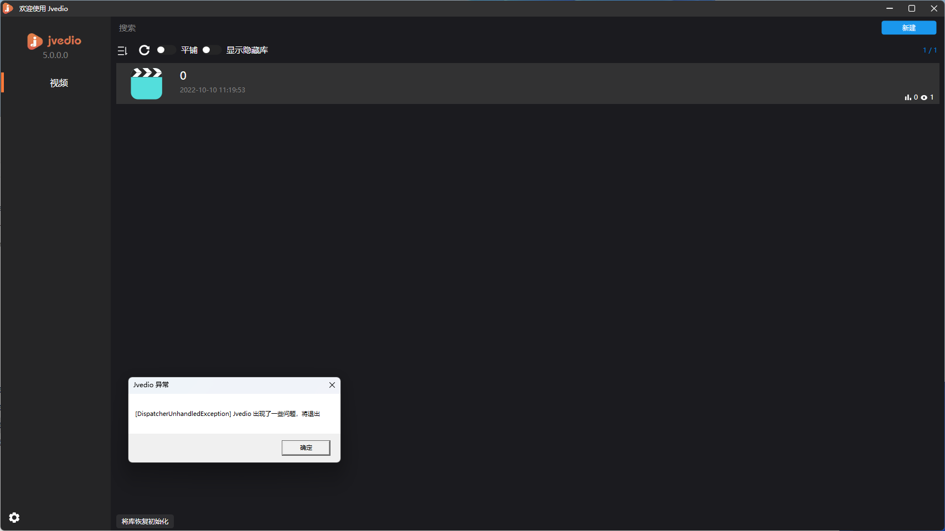Click the 新建 button to create a library
The image size is (945, 531).
908,27
